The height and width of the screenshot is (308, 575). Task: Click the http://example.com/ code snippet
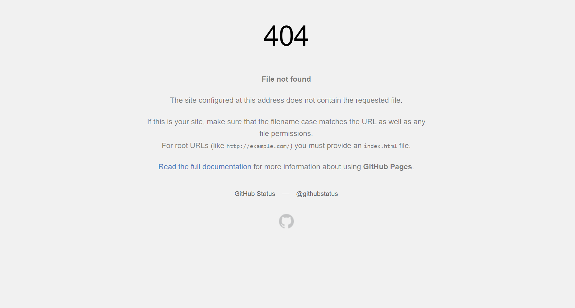click(258, 146)
